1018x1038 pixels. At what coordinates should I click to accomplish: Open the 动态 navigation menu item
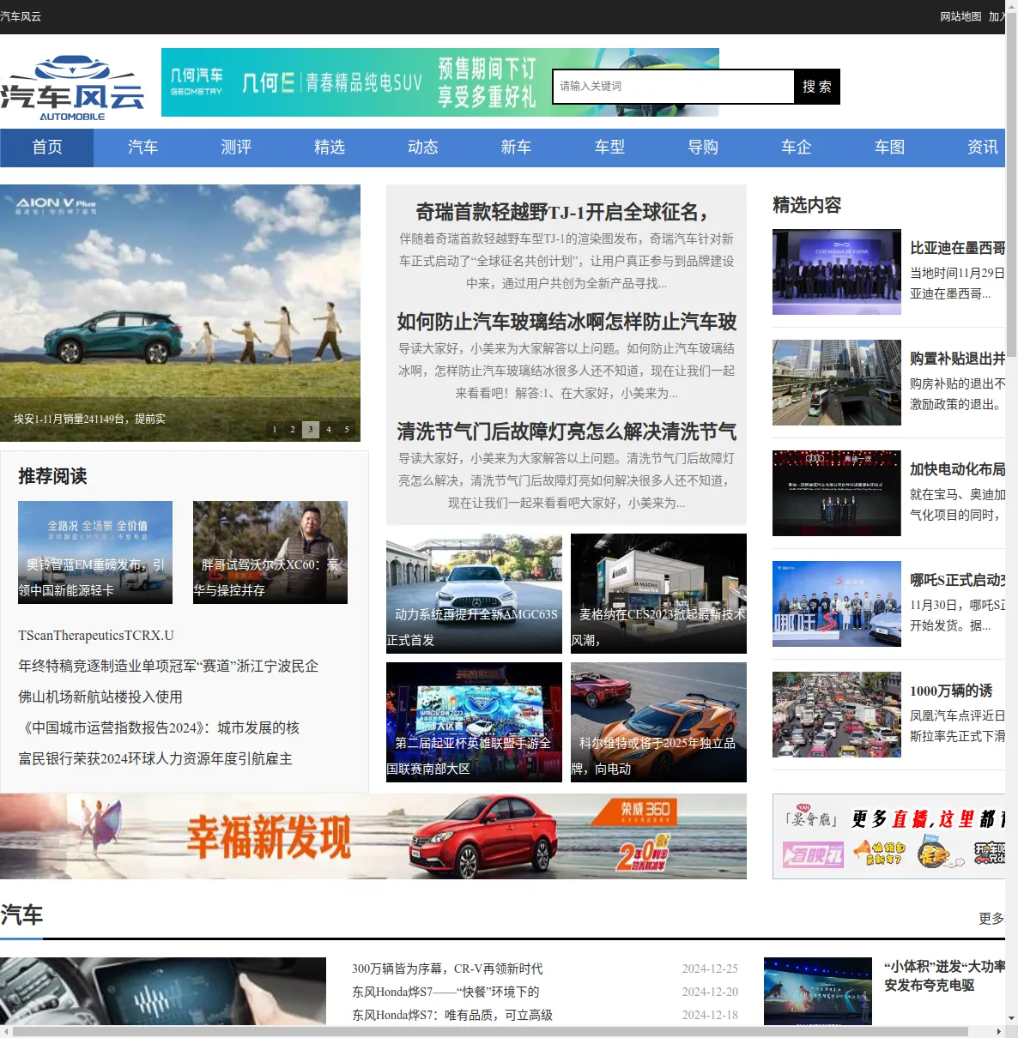423,148
